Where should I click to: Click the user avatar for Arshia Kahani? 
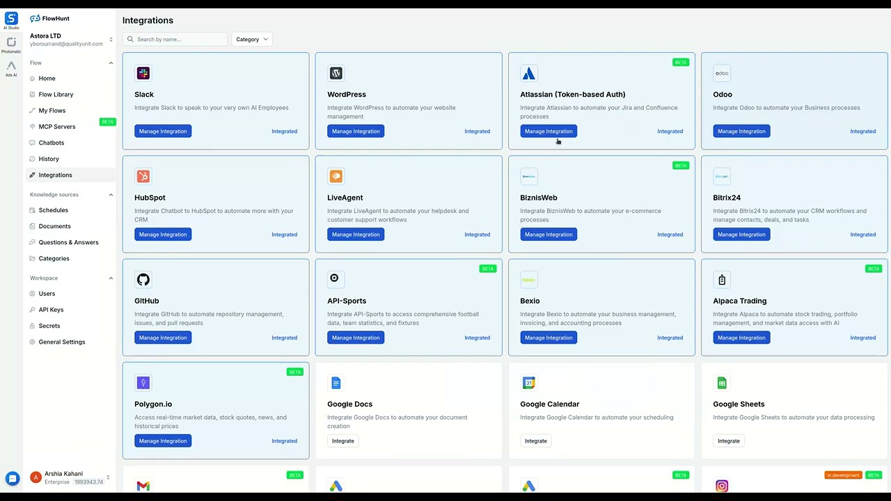coord(36,477)
